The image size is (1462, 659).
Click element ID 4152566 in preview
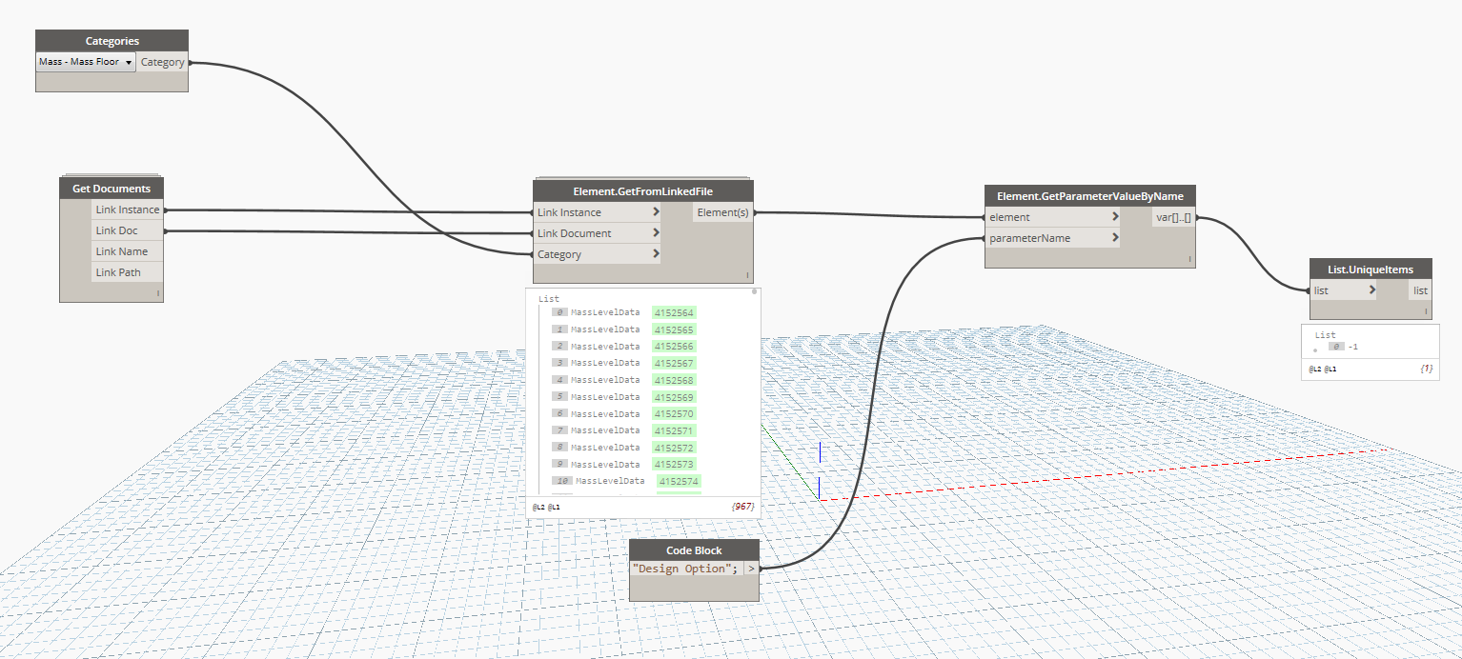[674, 347]
